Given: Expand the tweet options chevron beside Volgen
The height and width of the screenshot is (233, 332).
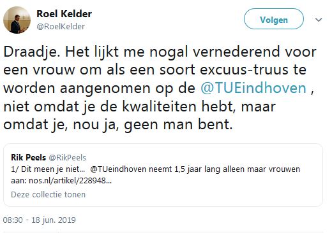Looking at the screenshot, I should point(319,20).
